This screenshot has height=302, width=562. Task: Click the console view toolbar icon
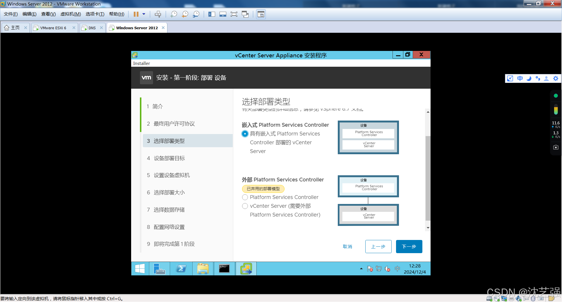[x=261, y=14]
